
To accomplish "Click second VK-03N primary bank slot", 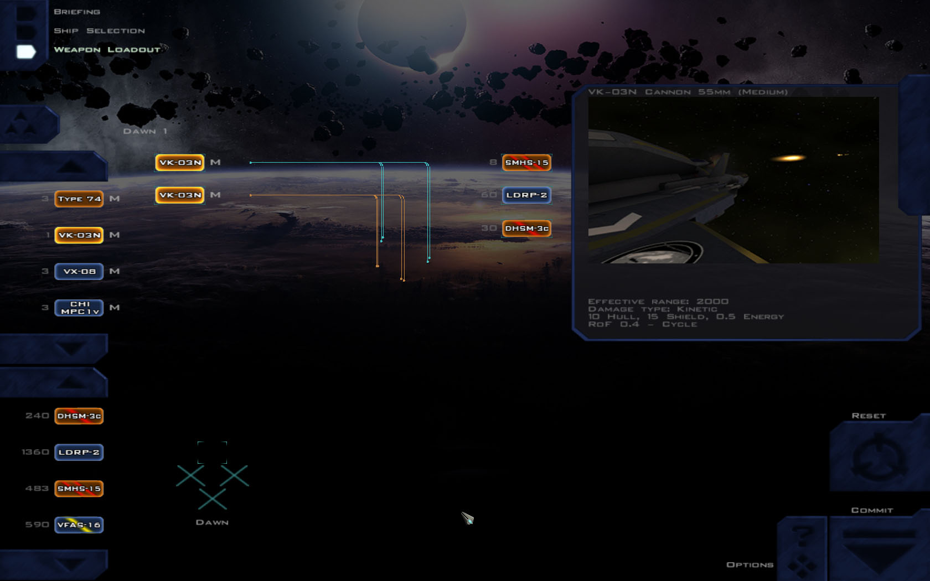I will 179,195.
